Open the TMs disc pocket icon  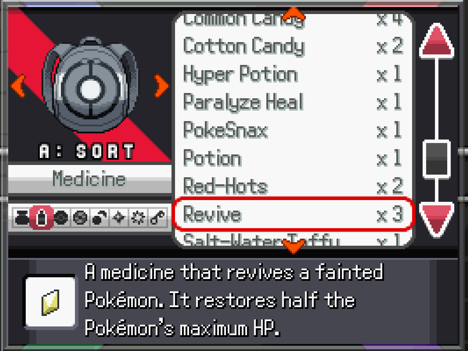[80, 217]
